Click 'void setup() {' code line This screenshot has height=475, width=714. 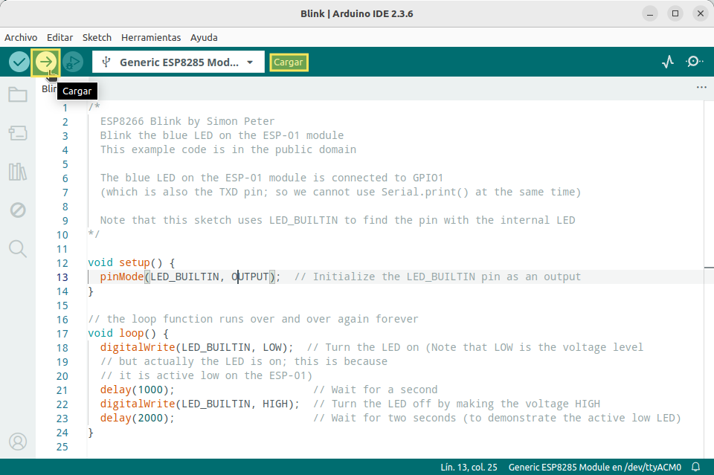pos(131,262)
